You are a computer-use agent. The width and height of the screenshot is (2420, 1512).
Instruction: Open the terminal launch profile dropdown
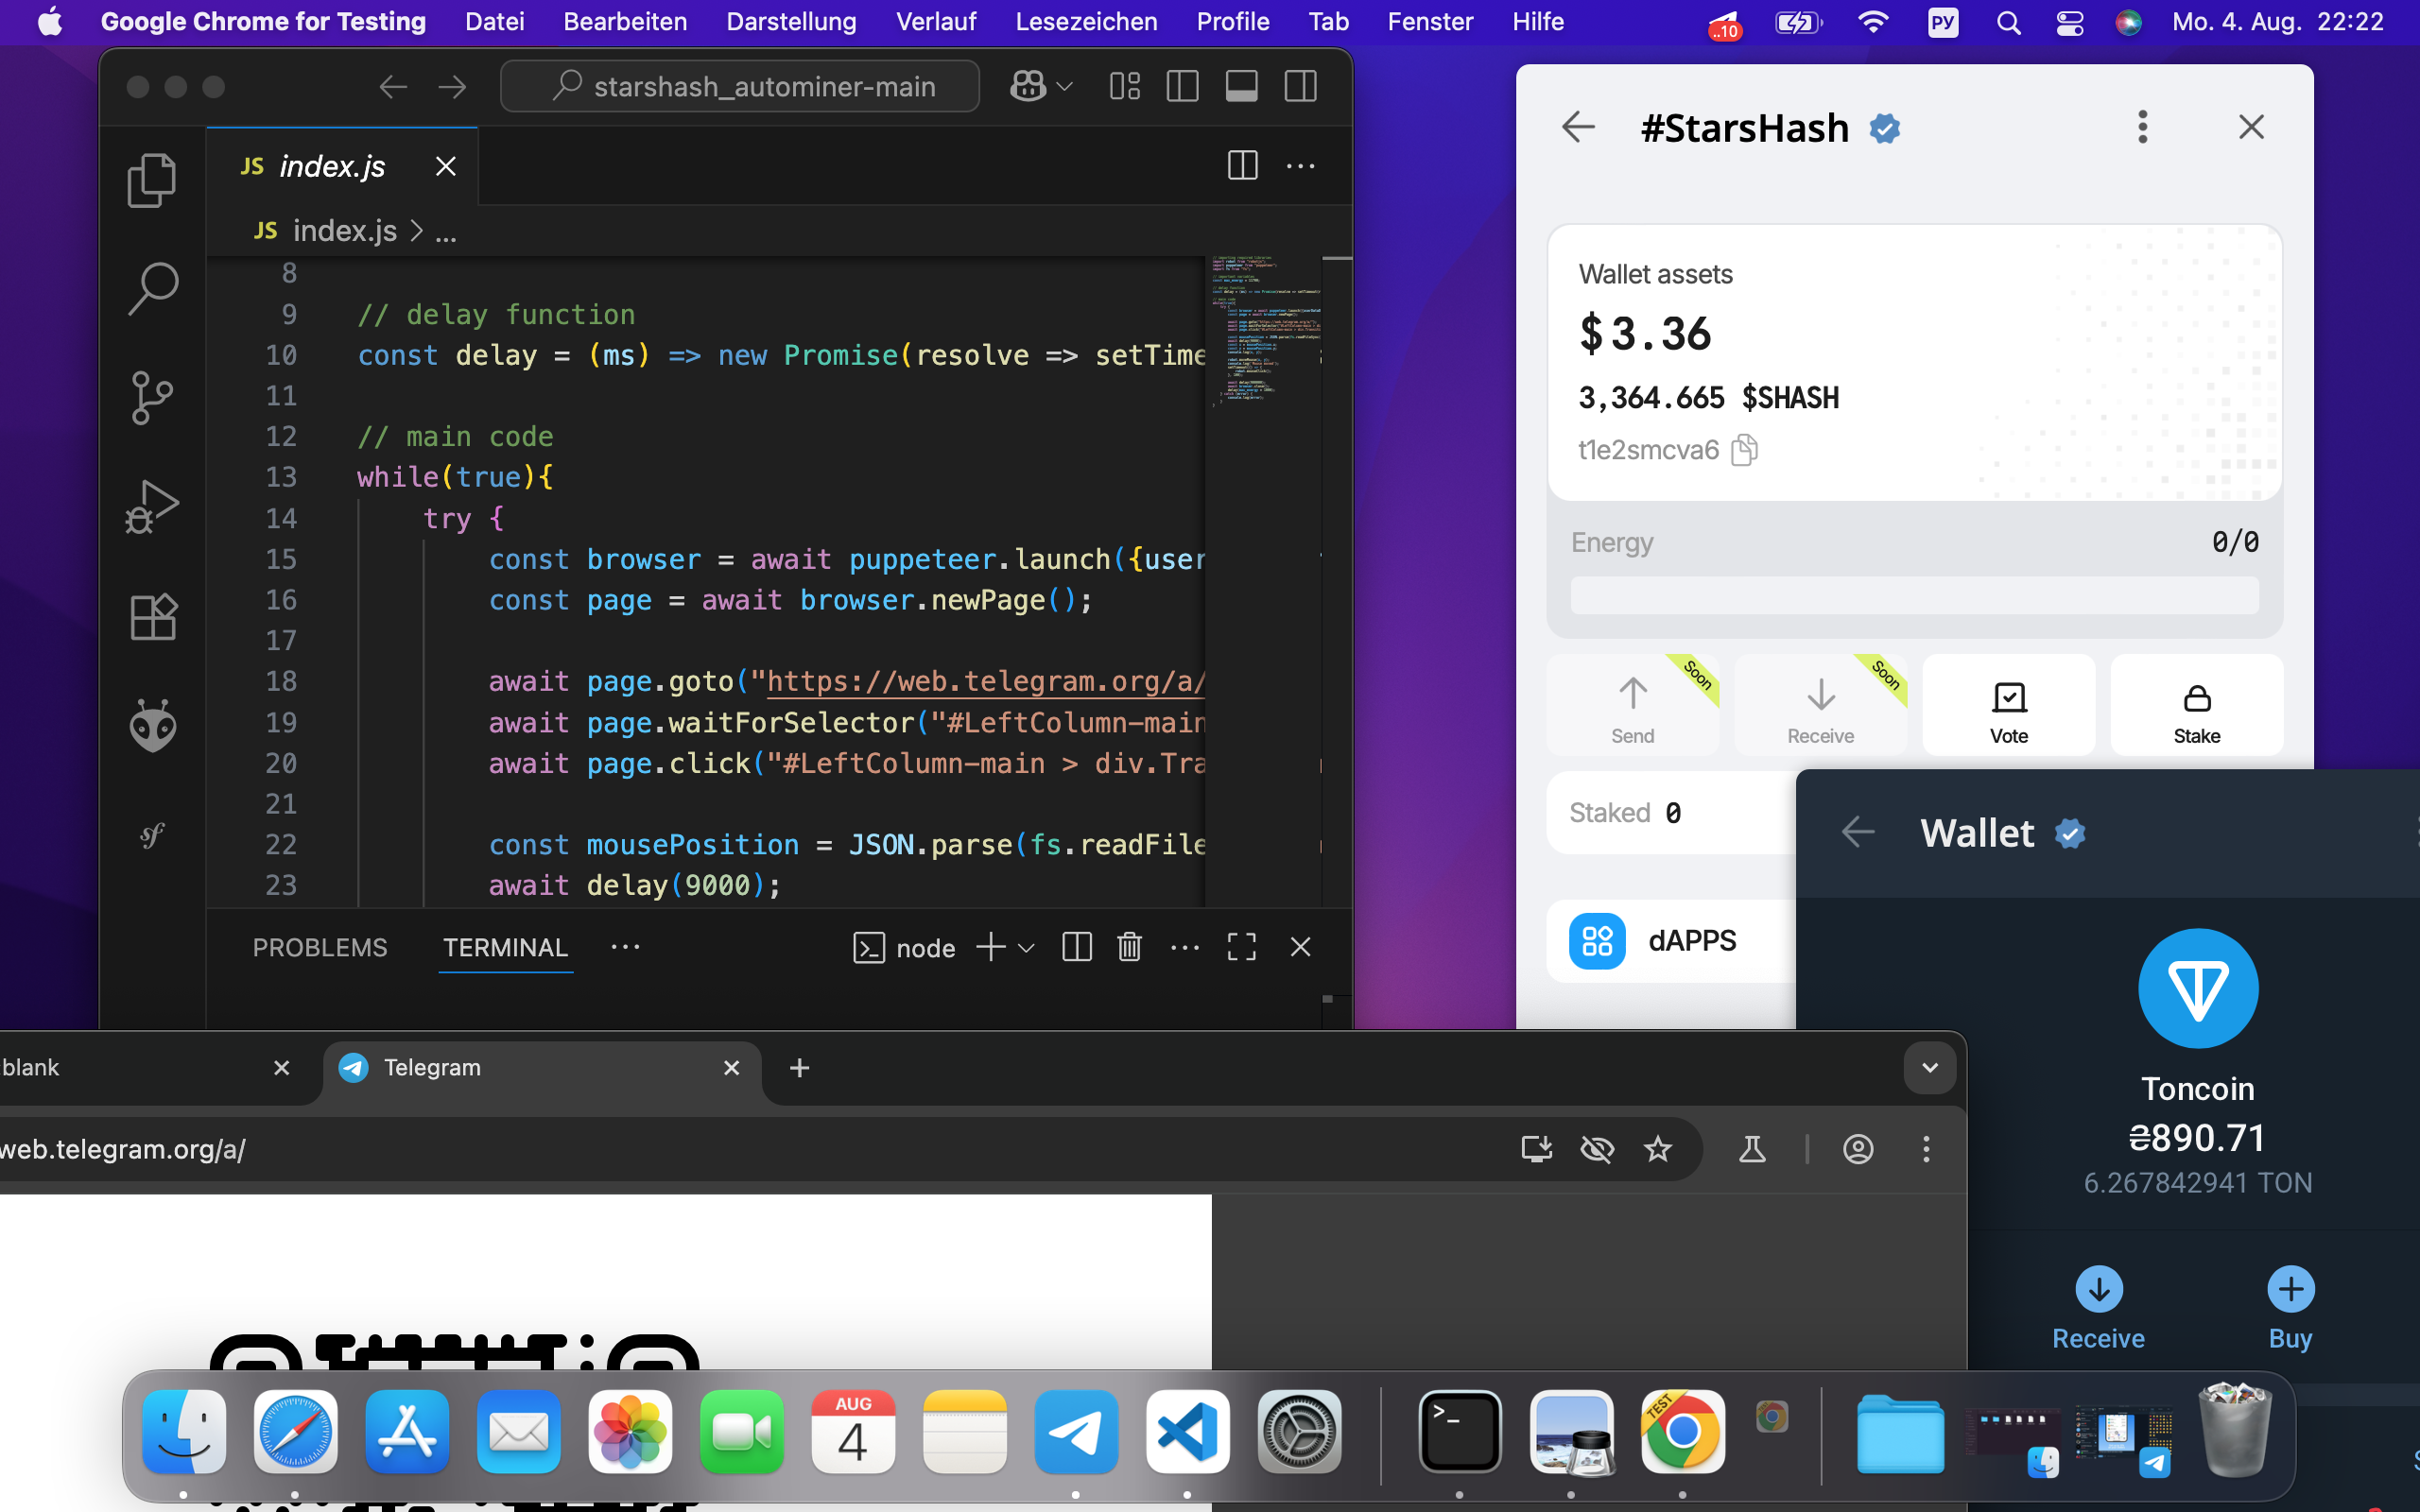point(1026,947)
